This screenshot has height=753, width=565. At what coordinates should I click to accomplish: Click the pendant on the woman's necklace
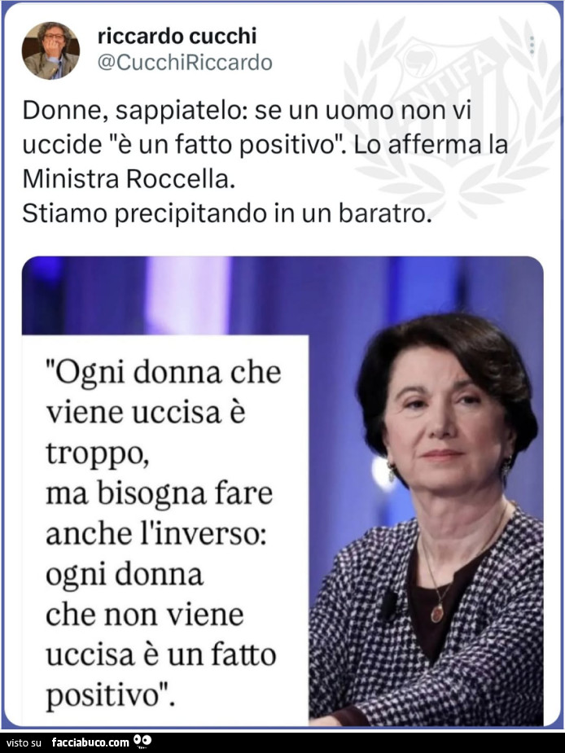coord(436,613)
